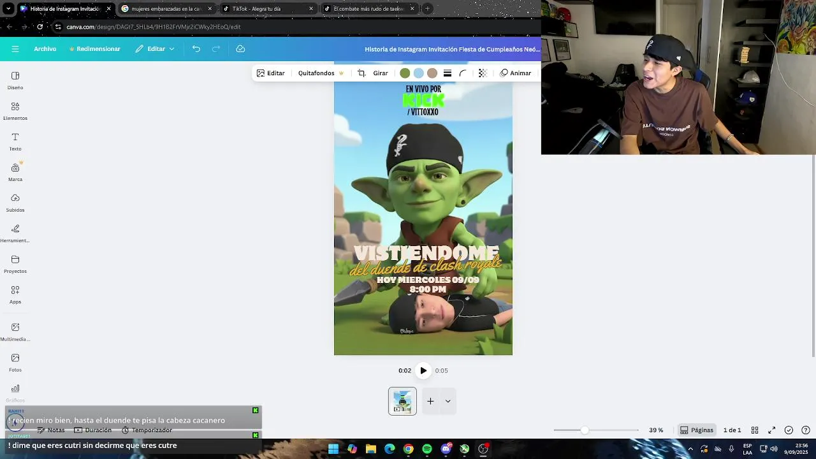Reload the browser page
Viewport: 816px width, 459px height.
click(x=40, y=27)
